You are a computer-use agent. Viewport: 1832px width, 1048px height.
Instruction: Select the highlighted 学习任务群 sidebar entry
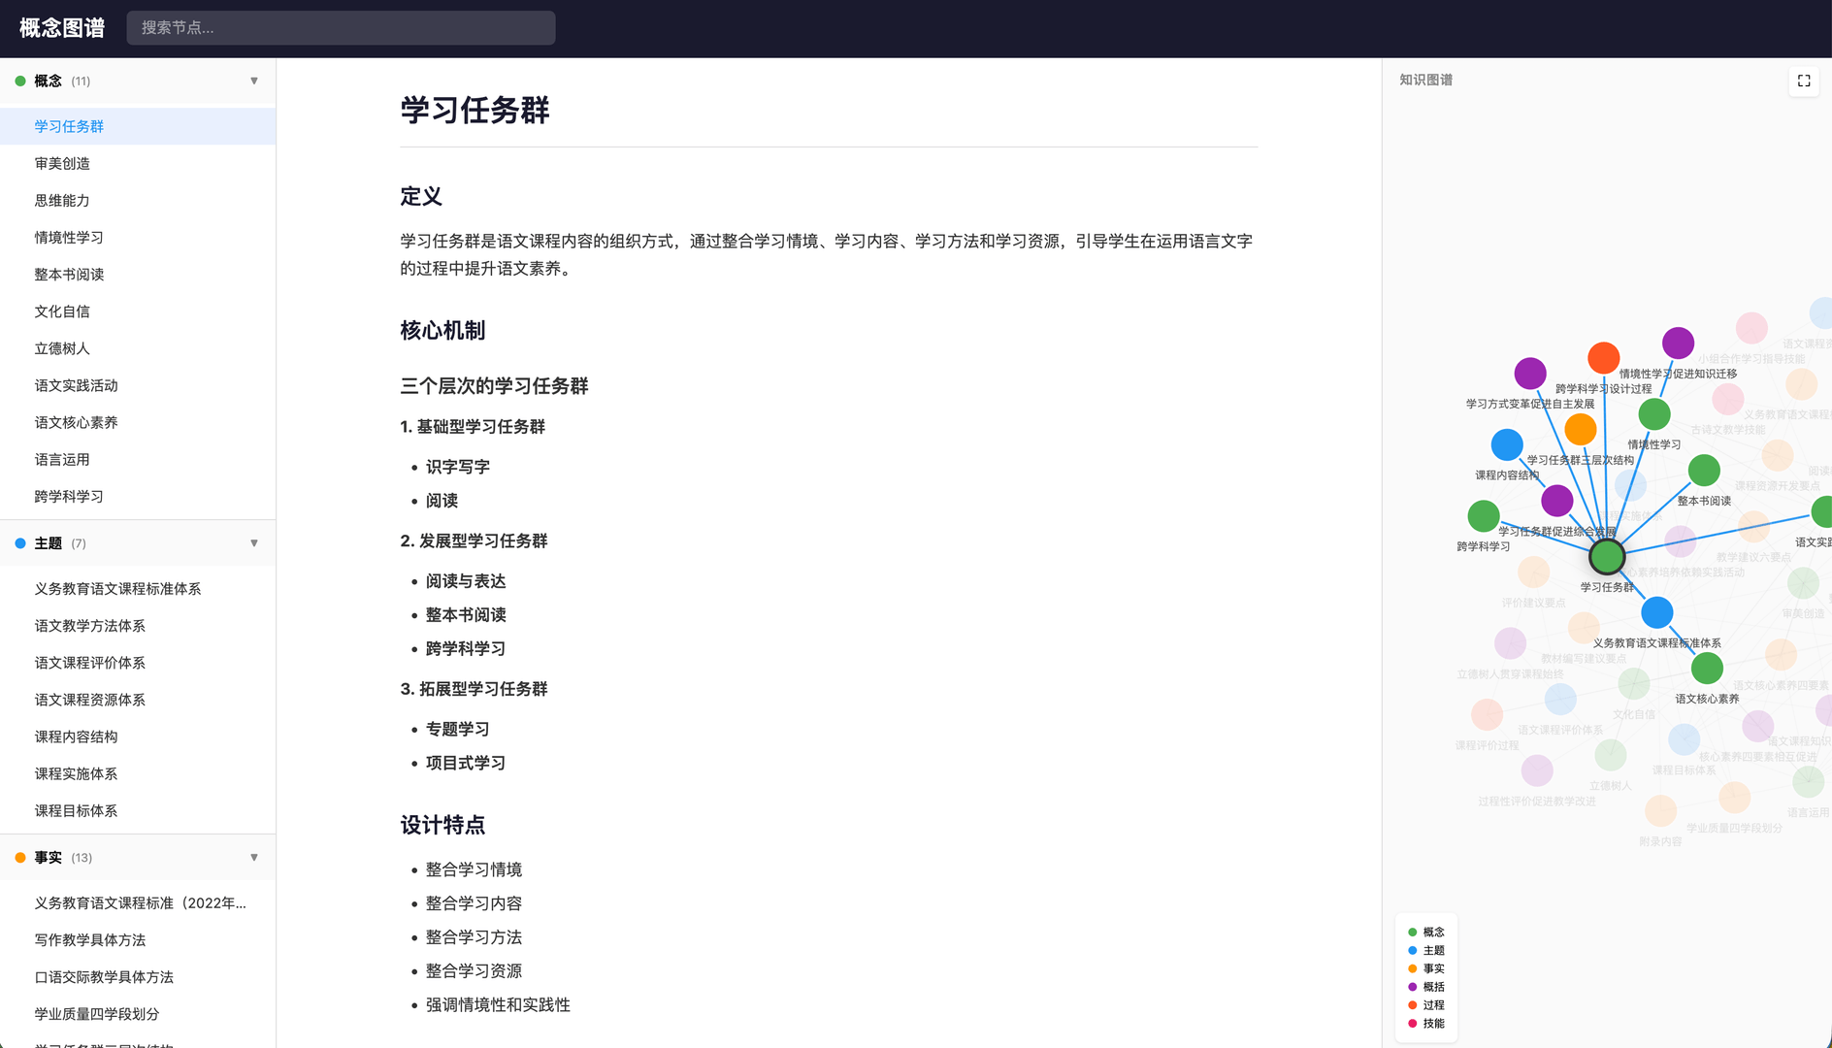coord(138,126)
